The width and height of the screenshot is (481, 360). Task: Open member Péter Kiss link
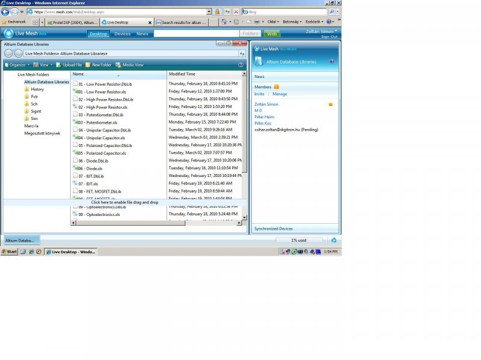263,124
